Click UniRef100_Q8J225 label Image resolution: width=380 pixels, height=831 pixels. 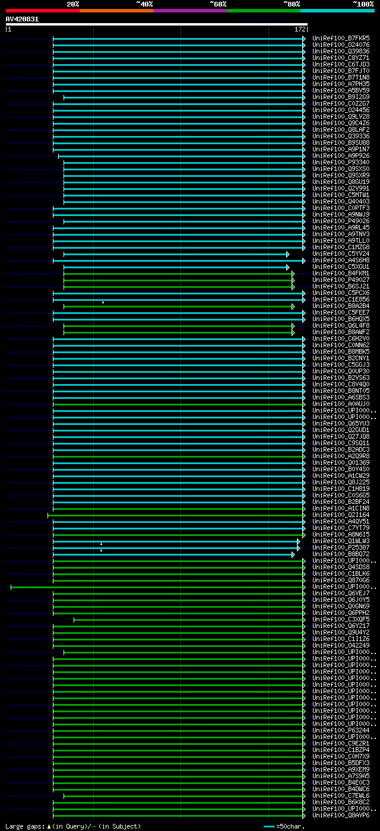341,482
